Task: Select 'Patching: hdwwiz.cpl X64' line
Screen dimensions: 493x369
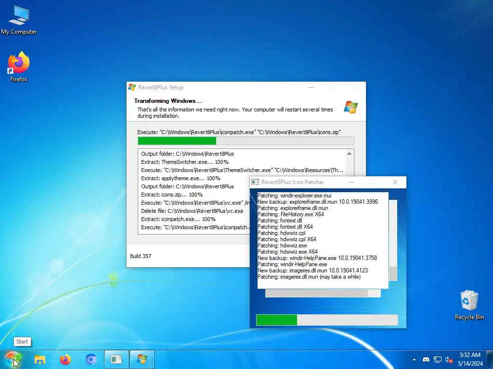Action: (x=287, y=239)
